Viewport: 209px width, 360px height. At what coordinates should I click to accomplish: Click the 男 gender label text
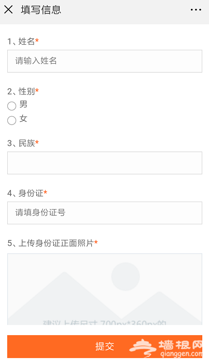[x=23, y=104]
